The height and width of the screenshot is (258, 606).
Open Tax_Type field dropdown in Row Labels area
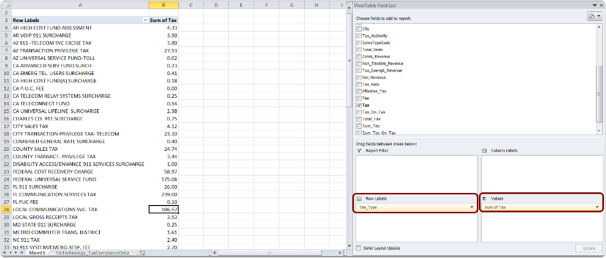[472, 208]
